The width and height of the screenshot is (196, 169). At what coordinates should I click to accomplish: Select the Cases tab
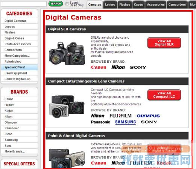point(138,5)
